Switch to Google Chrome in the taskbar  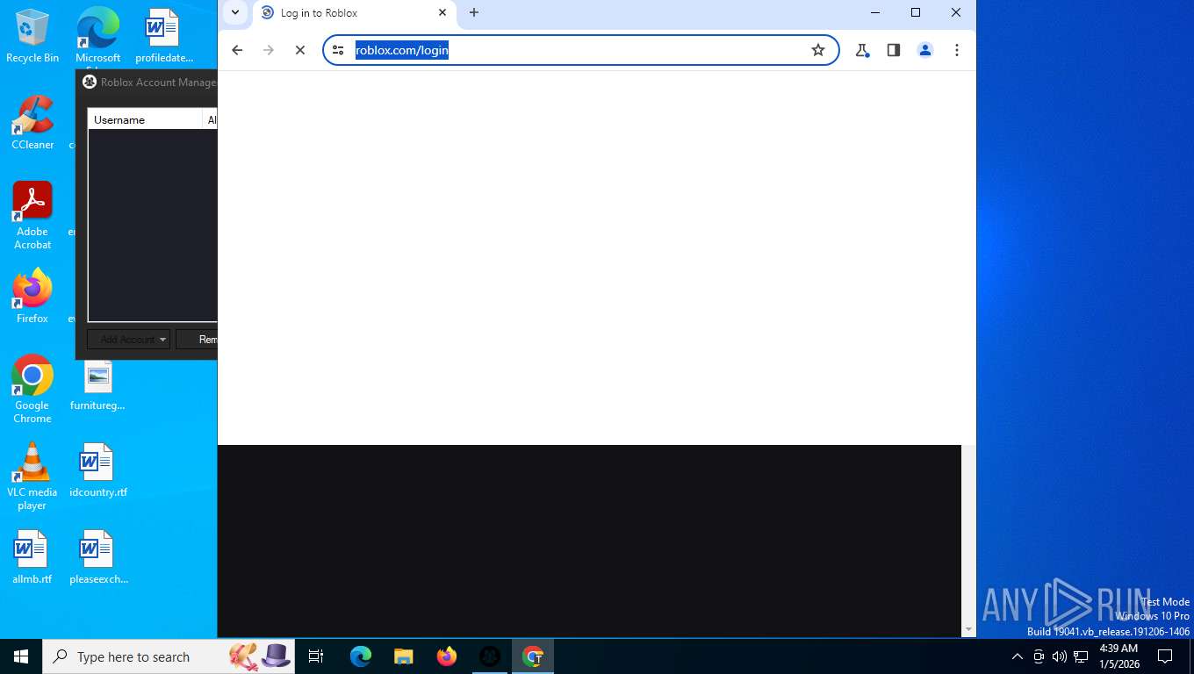point(533,656)
